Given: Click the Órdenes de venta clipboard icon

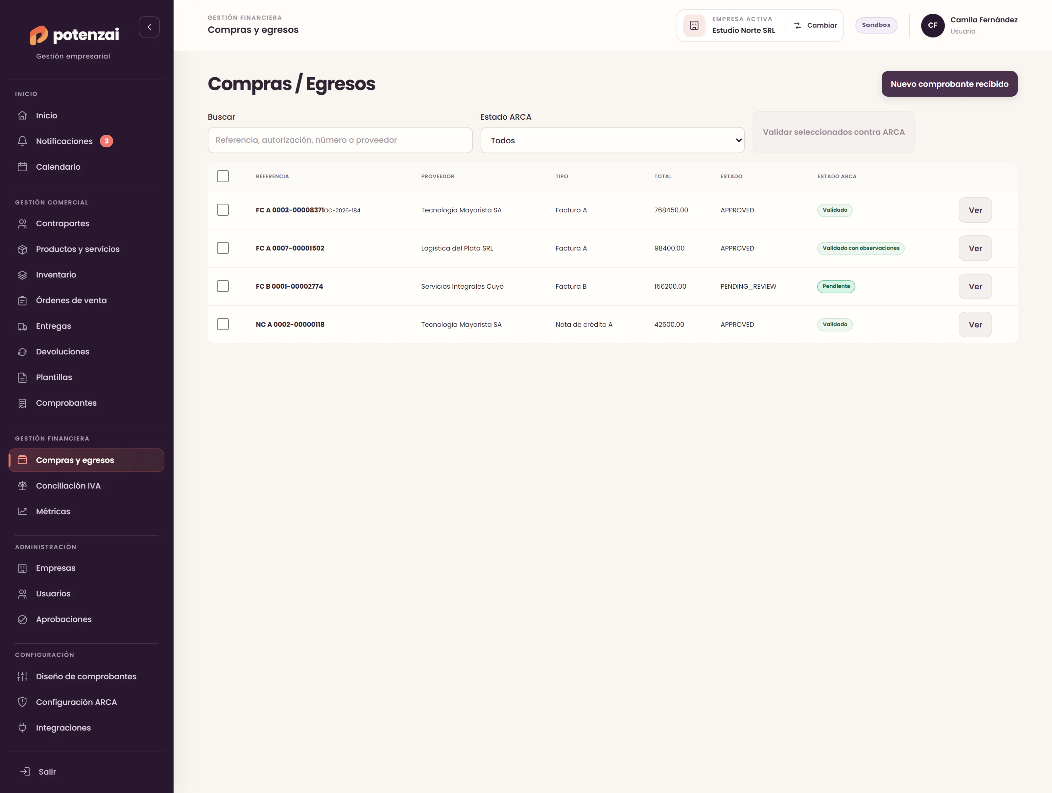Looking at the screenshot, I should pyautogui.click(x=22, y=300).
